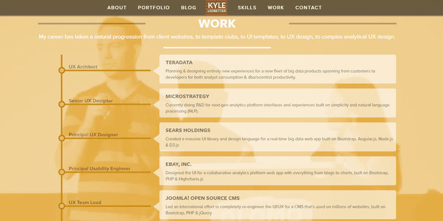Screen dimensions: 443x221
Task: Open the Blog nav link
Action: tap(188, 8)
